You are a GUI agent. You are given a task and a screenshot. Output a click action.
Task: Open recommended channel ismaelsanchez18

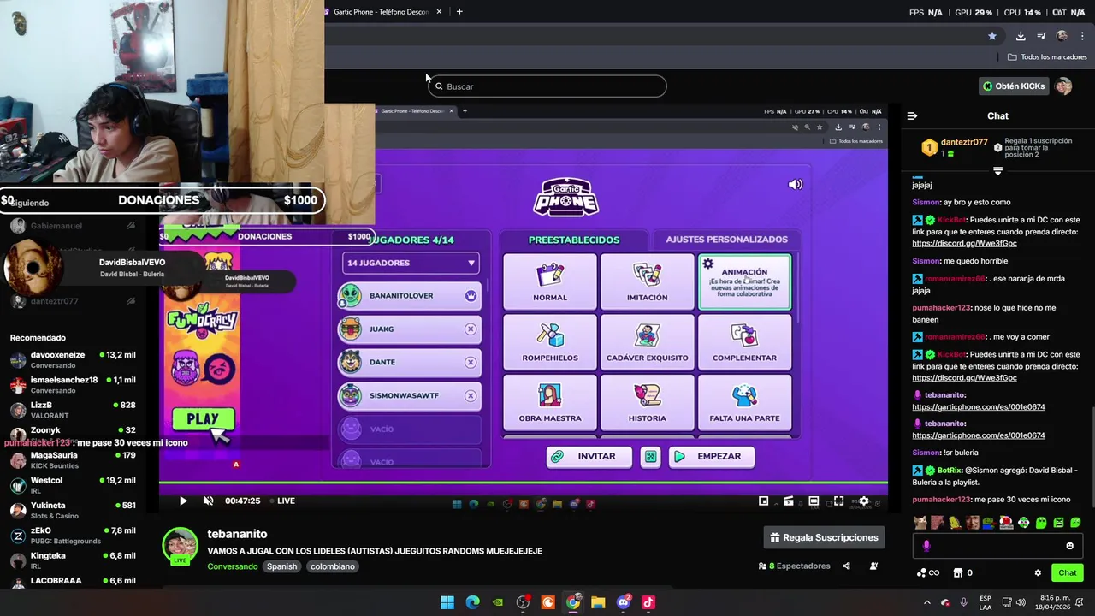73,385
